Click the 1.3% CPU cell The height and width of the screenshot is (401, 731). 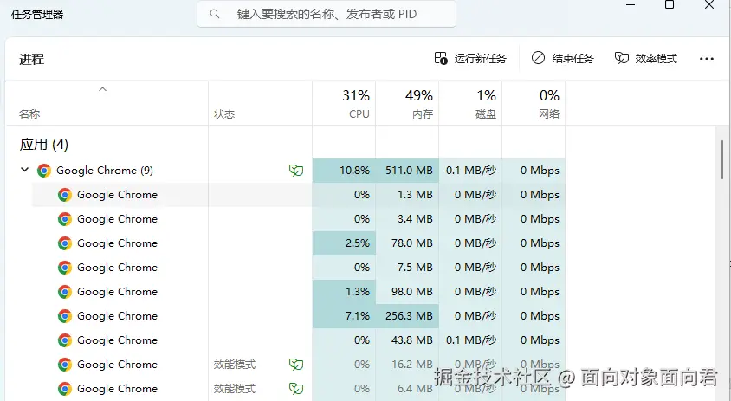click(x=344, y=291)
